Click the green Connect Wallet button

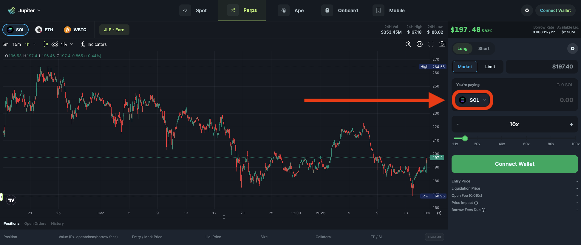click(515, 164)
